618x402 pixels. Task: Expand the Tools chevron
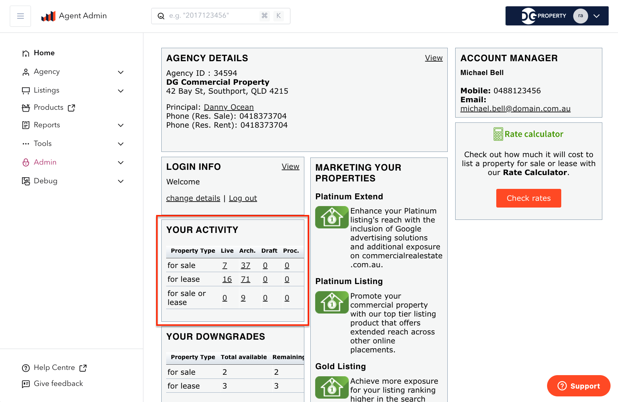pyautogui.click(x=121, y=144)
